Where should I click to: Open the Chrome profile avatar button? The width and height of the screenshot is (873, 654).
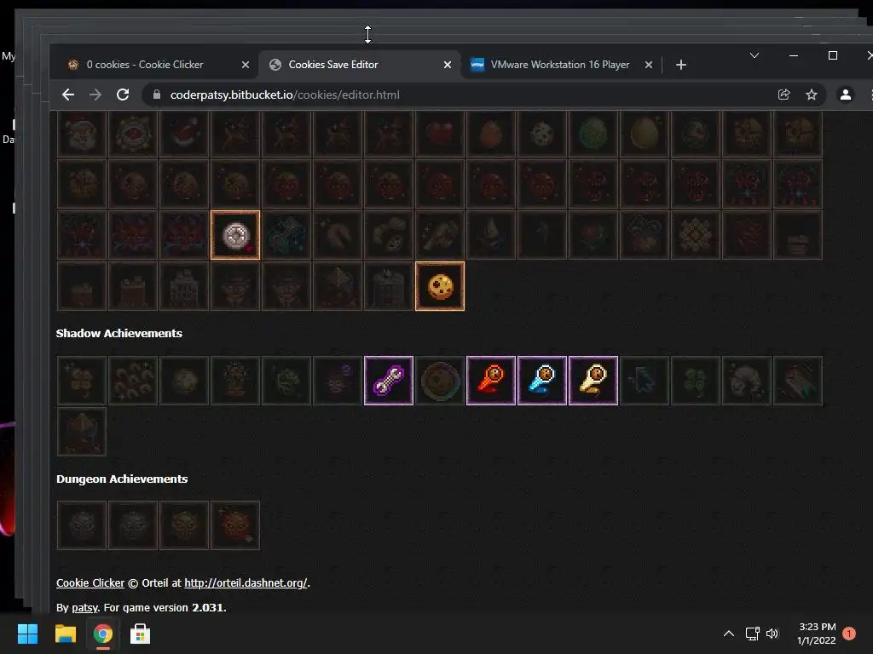(x=845, y=95)
